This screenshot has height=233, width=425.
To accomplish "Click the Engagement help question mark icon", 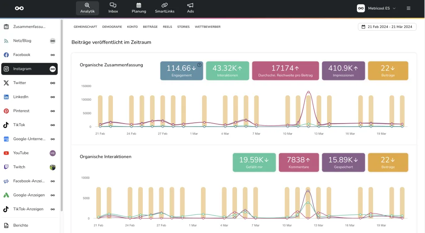I will click(x=199, y=65).
